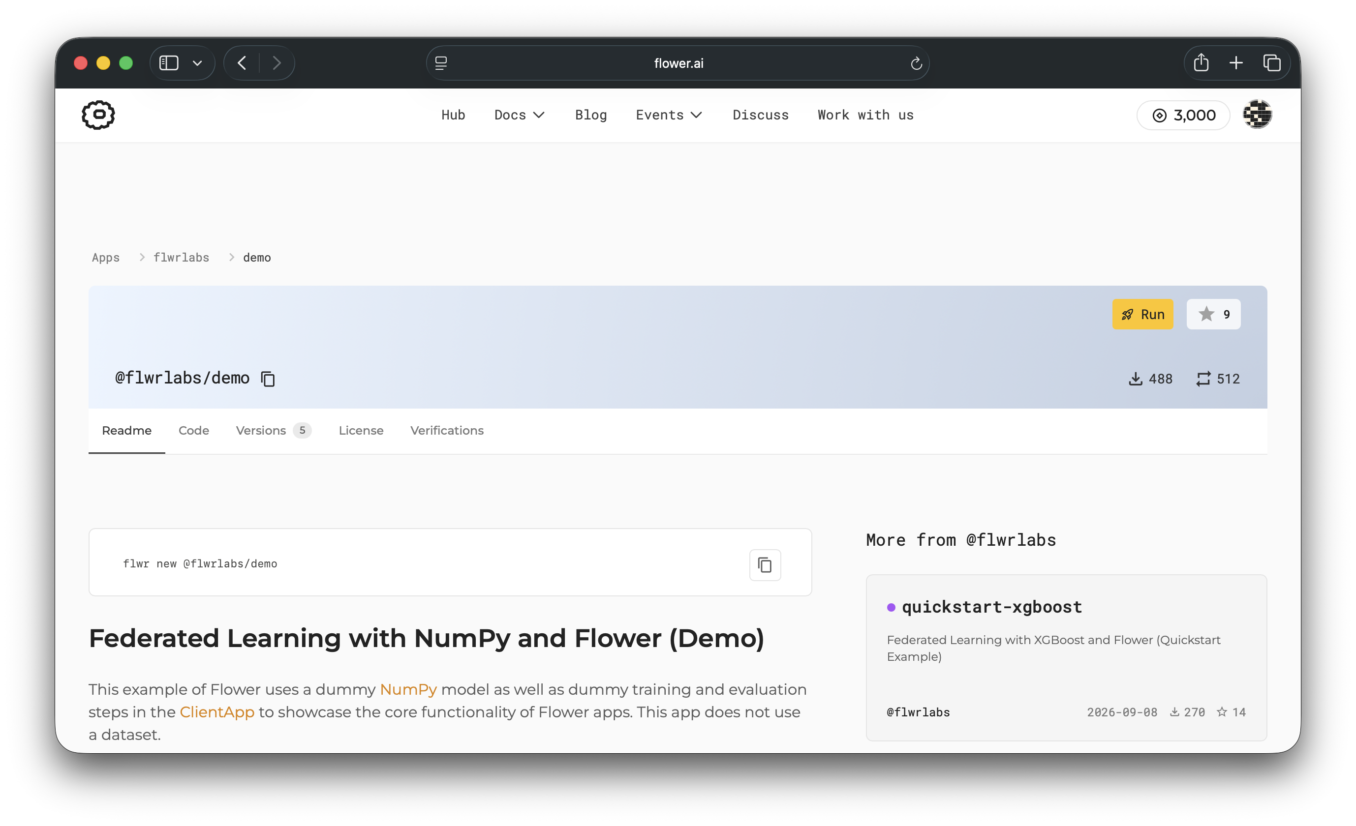Star the demo app
Screen dimensions: 1356x826
[1213, 314]
